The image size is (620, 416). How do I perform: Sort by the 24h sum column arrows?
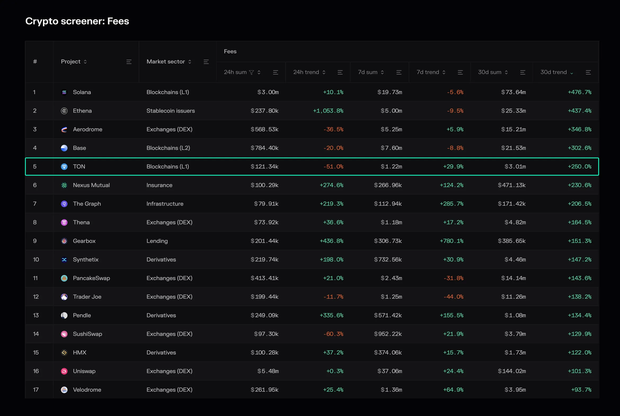[x=259, y=73]
